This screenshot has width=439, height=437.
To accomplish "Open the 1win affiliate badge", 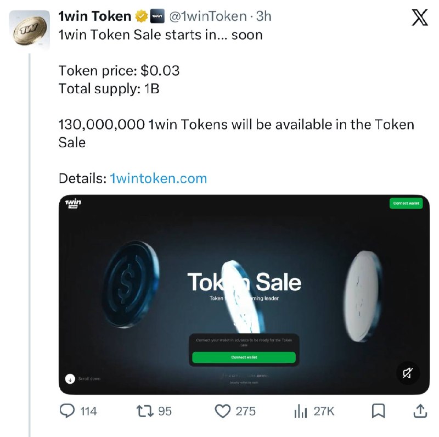I will pyautogui.click(x=157, y=16).
